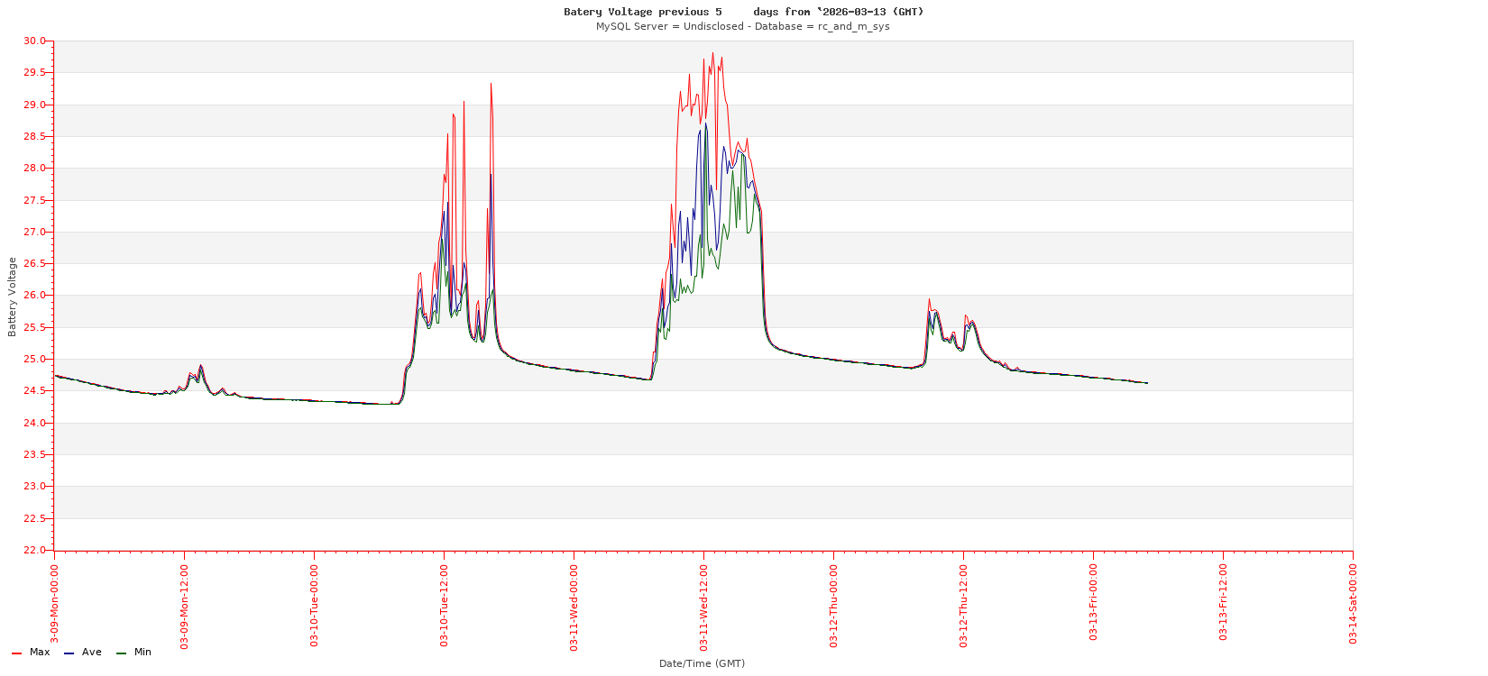The height and width of the screenshot is (676, 1488).
Task: Click the green Min legend swatch
Action: click(121, 653)
